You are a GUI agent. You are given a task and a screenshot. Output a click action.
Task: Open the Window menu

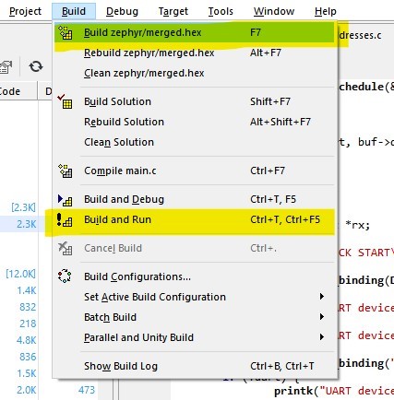tap(274, 11)
